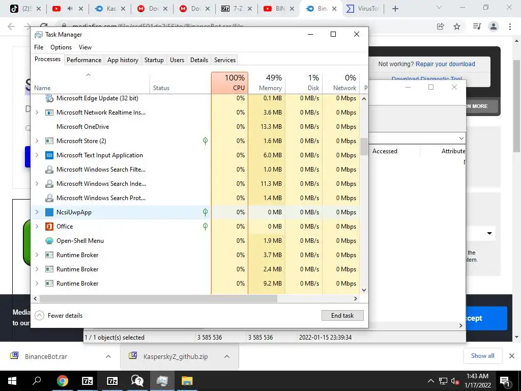Click the Office process icon

[49, 227]
